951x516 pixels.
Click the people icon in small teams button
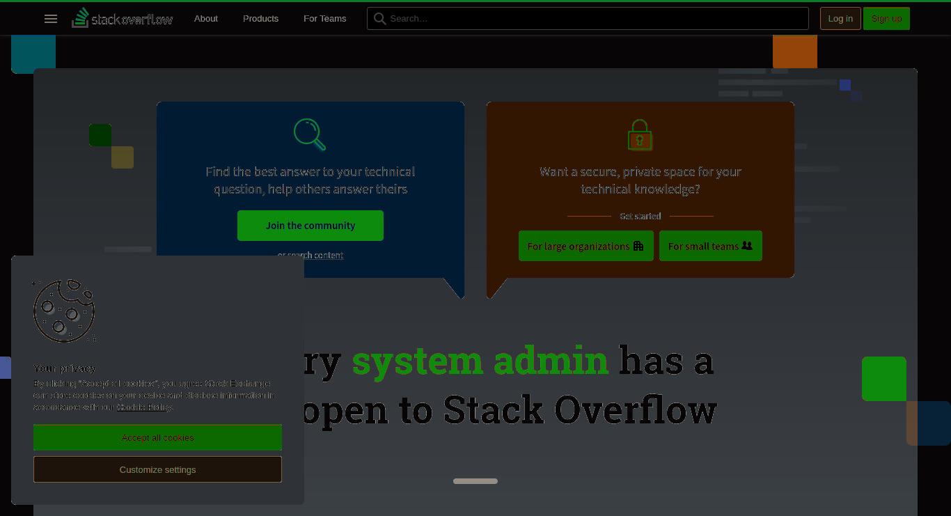(747, 246)
